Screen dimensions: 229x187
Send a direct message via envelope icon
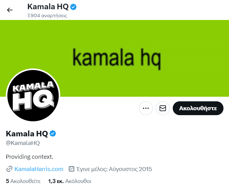pyautogui.click(x=163, y=108)
